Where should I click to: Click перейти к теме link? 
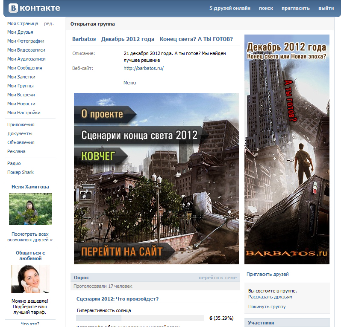pos(218,278)
